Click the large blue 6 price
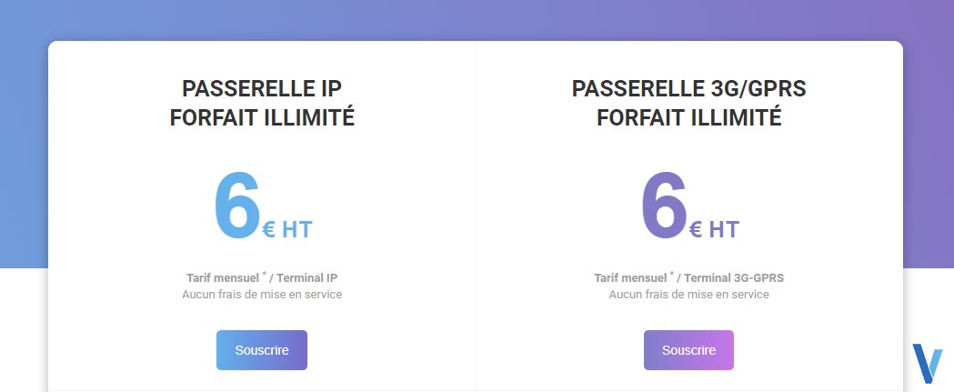This screenshot has width=954, height=392. (x=236, y=207)
